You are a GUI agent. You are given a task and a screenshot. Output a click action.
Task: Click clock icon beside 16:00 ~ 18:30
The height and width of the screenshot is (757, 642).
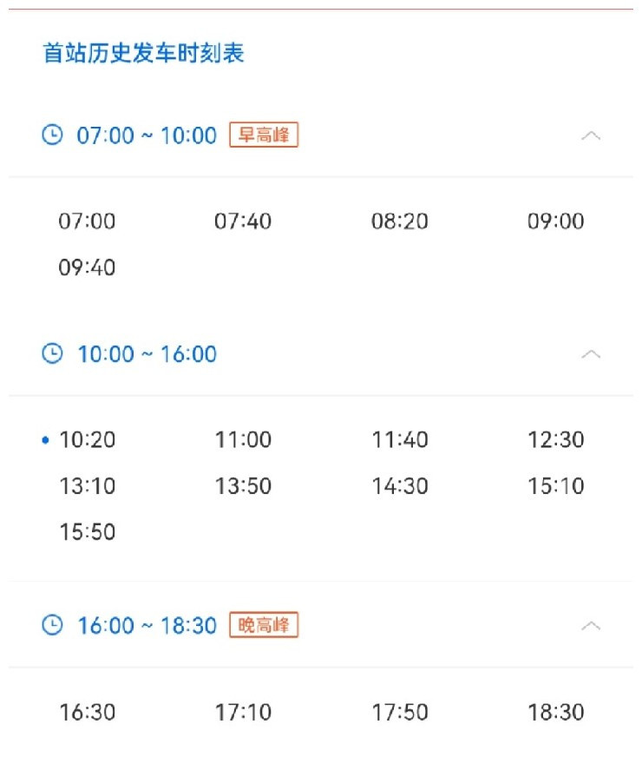[52, 625]
